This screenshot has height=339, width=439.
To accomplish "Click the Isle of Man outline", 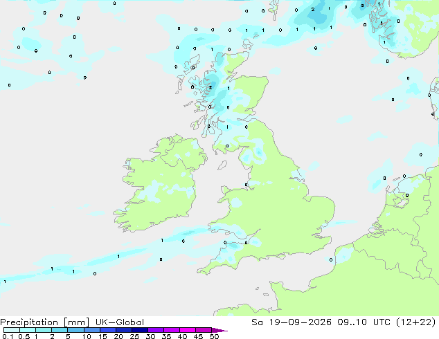I will [222, 165].
